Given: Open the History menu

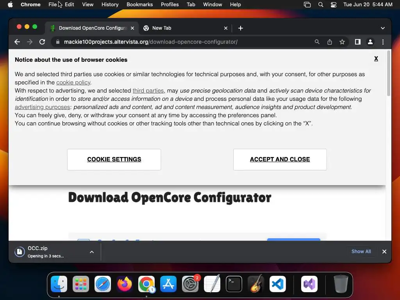Looking at the screenshot, I should click(x=110, y=5).
